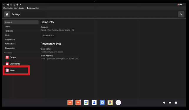The height and width of the screenshot is (110, 189).
Task: Launch Chrome from the taskbar
Action: click(110, 103)
